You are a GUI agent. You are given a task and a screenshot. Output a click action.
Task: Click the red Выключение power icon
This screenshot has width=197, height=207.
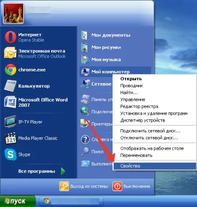click(117, 186)
